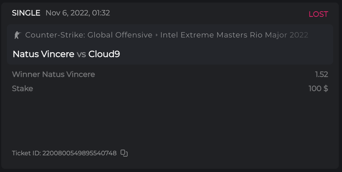Viewport: 342px width, 172px height.
Task: Click the year 2022 in the tournament name
Action: point(299,35)
